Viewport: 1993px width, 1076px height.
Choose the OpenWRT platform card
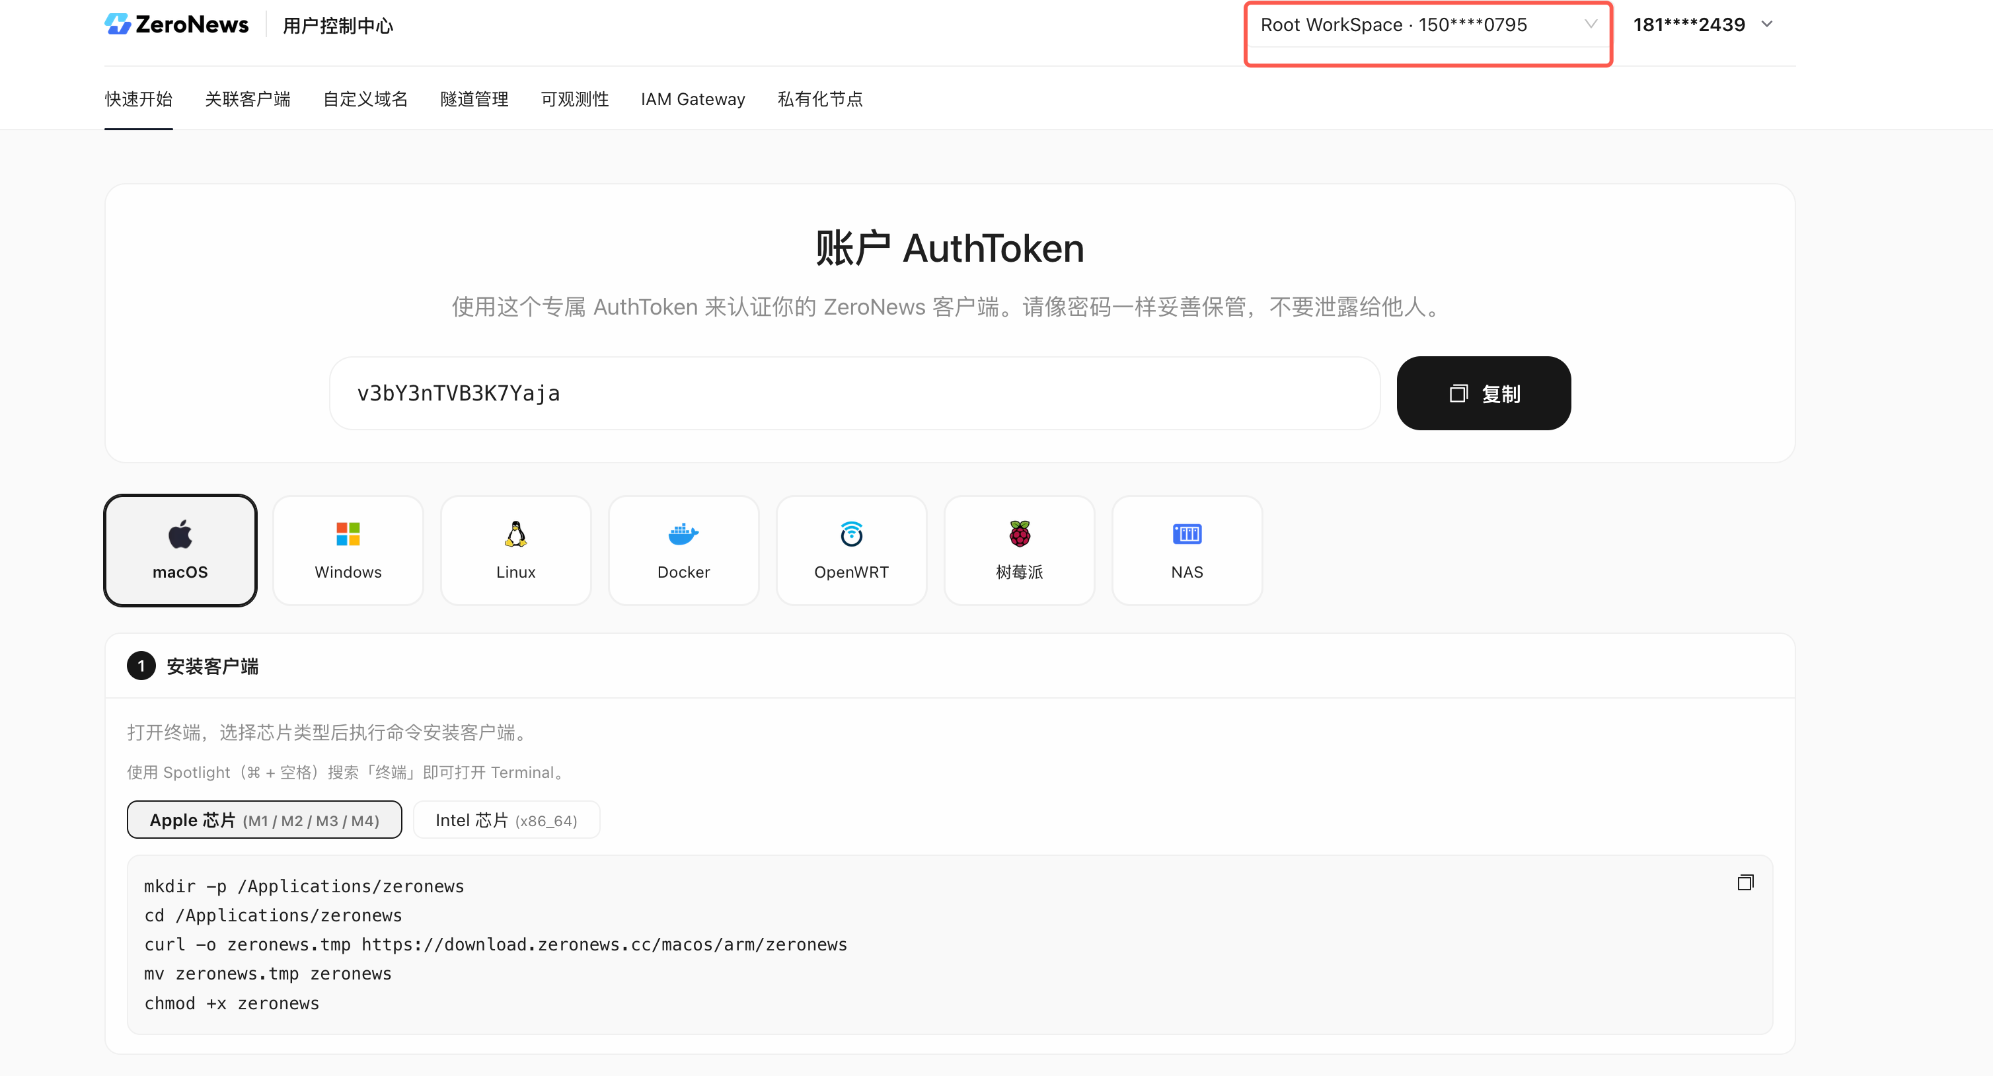tap(852, 551)
